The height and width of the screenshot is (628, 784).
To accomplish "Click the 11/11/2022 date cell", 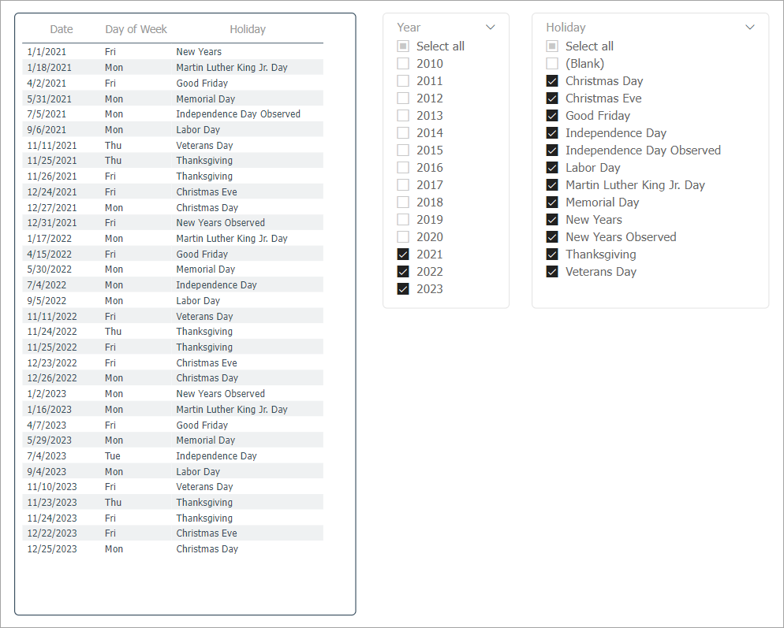I will (52, 316).
